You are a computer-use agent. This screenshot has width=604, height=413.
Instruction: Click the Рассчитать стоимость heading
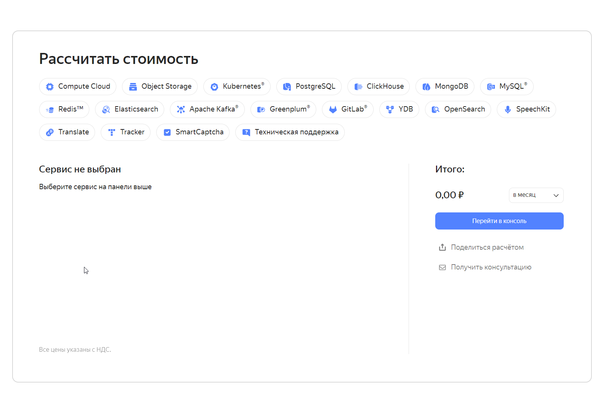pyautogui.click(x=119, y=59)
